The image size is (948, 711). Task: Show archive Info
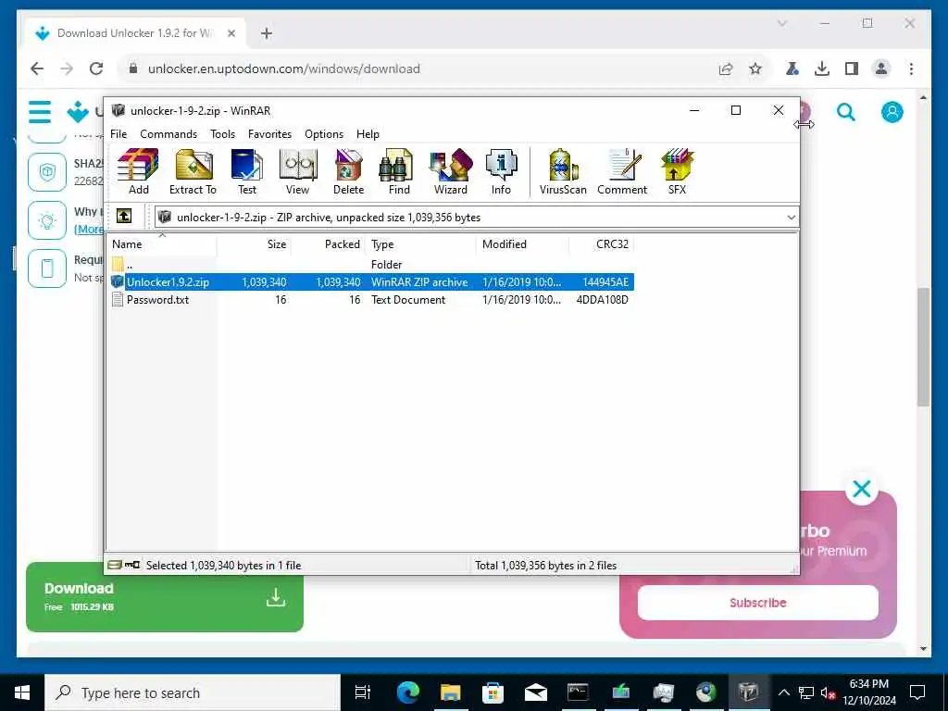[x=501, y=171]
